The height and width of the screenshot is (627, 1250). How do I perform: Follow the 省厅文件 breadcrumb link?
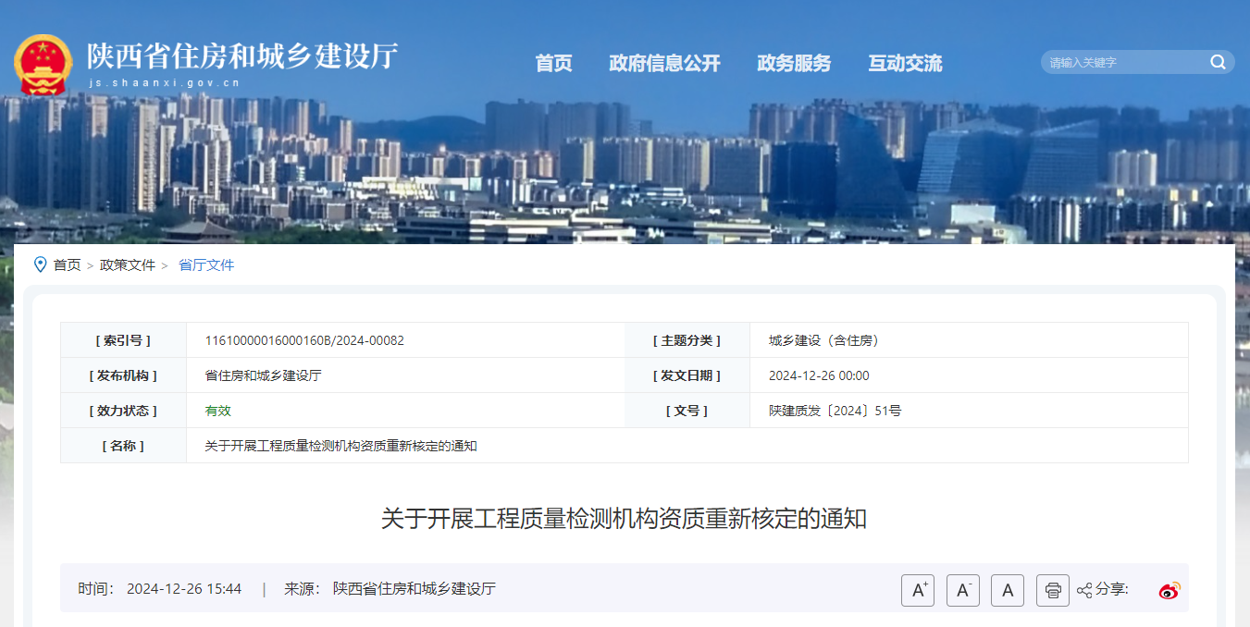coord(205,264)
